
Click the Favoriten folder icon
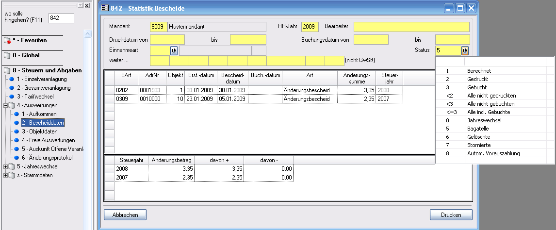point(7,41)
